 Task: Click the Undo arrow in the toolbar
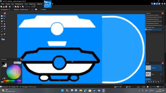(26, 7)
